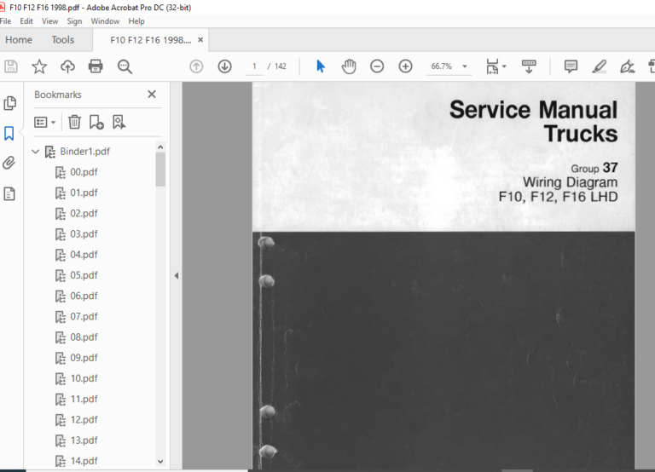Bookmark file with the star icon
This screenshot has width=655, height=472.
(x=39, y=66)
